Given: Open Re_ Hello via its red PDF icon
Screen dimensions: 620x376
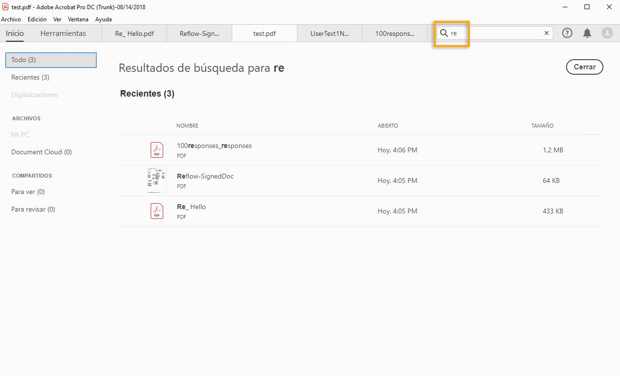Looking at the screenshot, I should pyautogui.click(x=156, y=211).
